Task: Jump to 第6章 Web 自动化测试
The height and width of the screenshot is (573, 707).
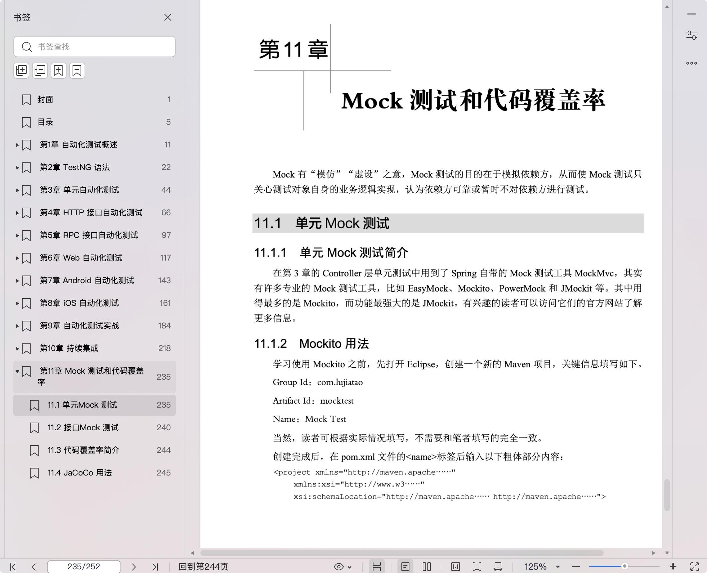Action: pos(81,258)
